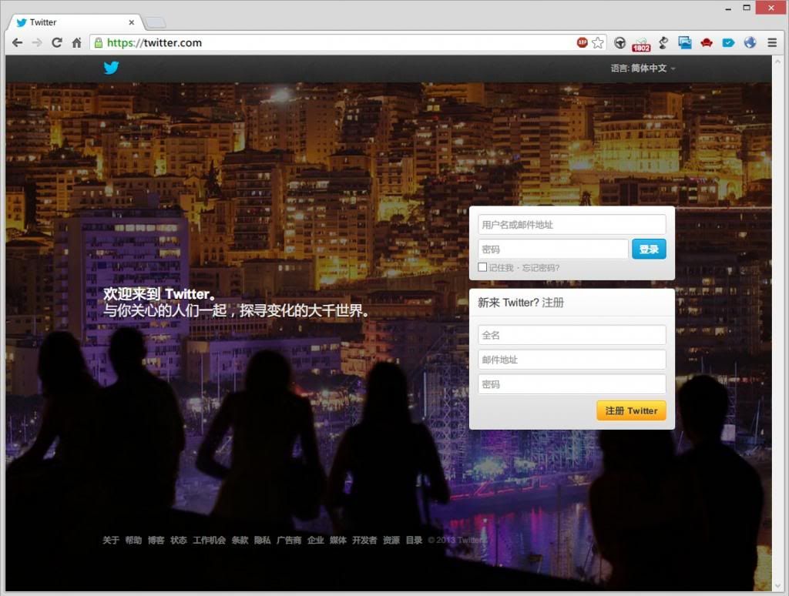The height and width of the screenshot is (596, 789).
Task: Click the blue checkmark tag extension
Action: pyautogui.click(x=728, y=43)
